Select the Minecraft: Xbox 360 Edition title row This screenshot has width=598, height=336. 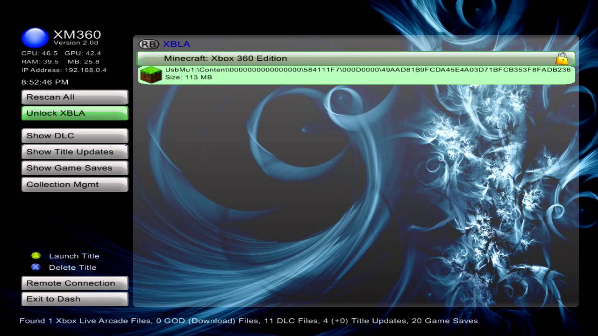coord(356,58)
